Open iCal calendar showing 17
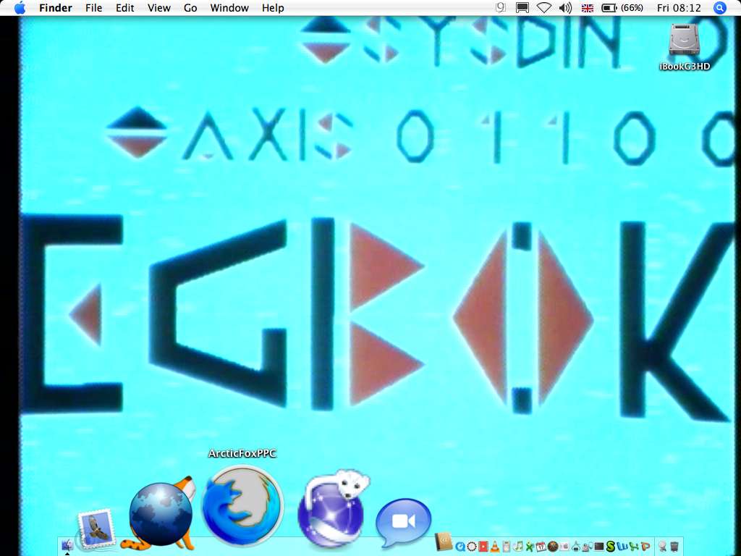Screen dimensions: 741x556 pyautogui.click(x=541, y=546)
